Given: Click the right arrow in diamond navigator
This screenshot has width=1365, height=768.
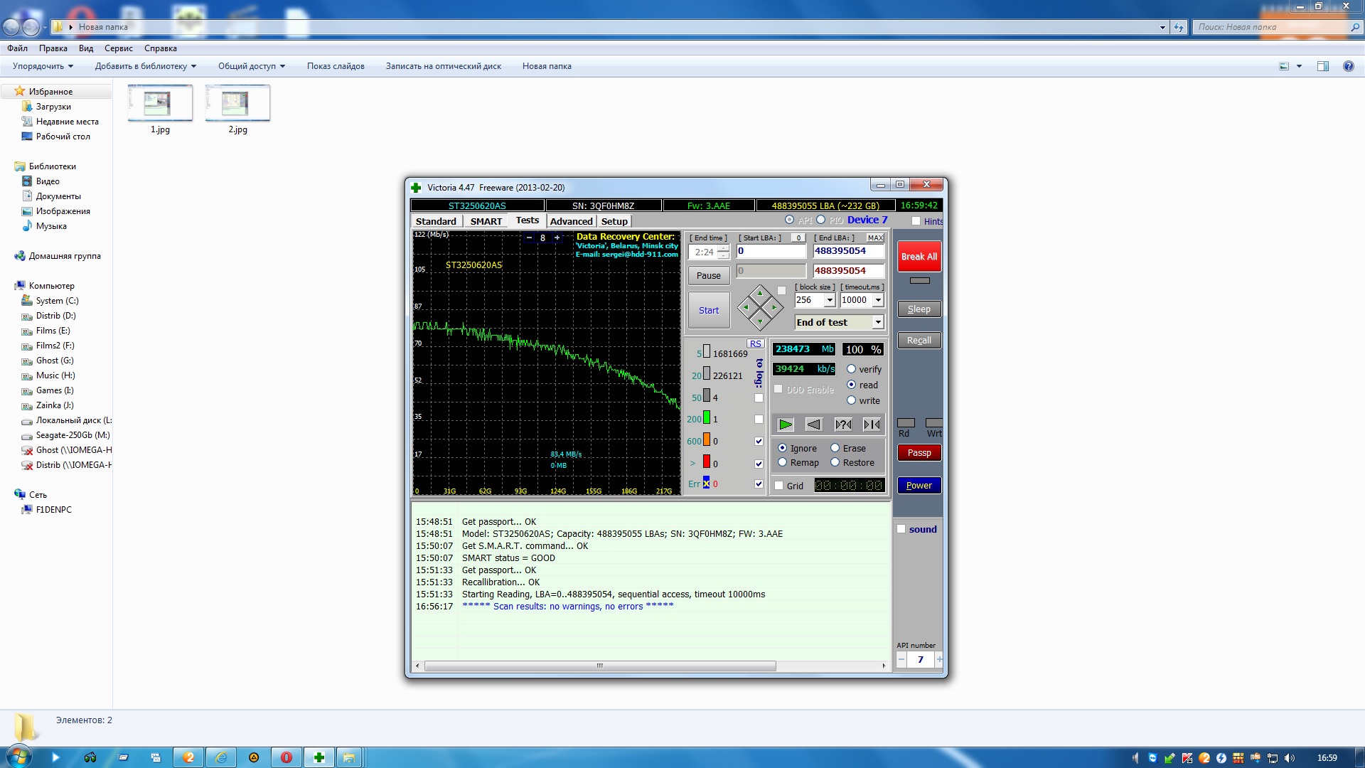Looking at the screenshot, I should click(774, 308).
